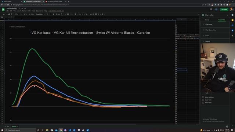
Task: Toggle Strikethrough formatting in toolbar
Action: pyautogui.click(x=59, y=14)
